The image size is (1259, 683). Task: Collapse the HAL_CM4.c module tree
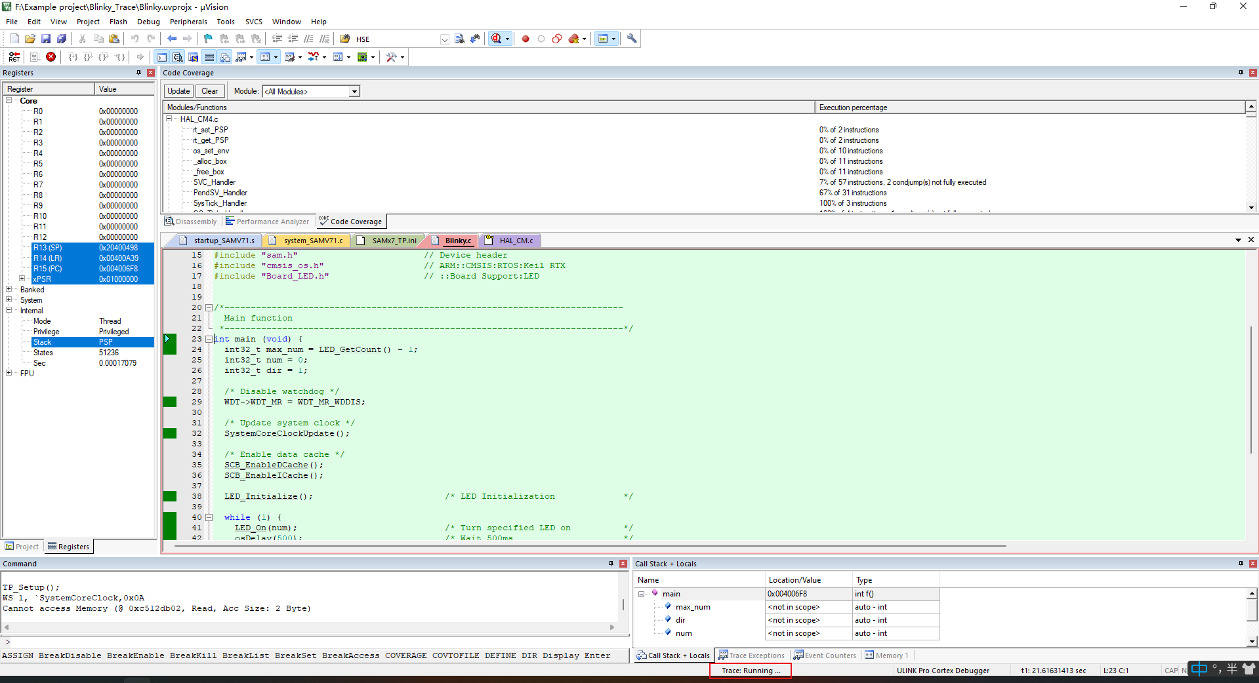[169, 119]
